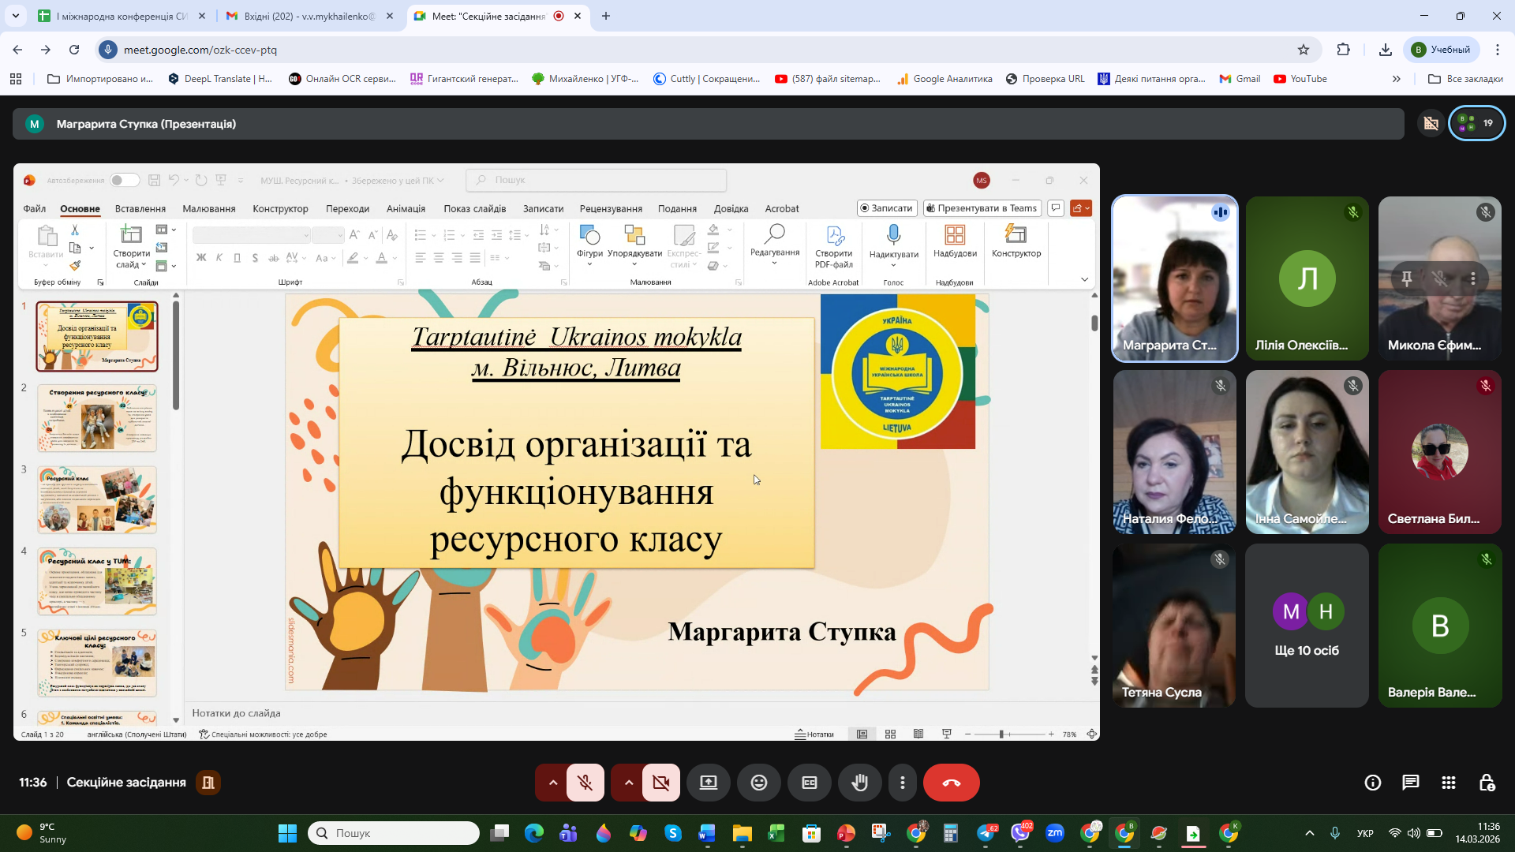Open the font name dropdown

pos(251,234)
